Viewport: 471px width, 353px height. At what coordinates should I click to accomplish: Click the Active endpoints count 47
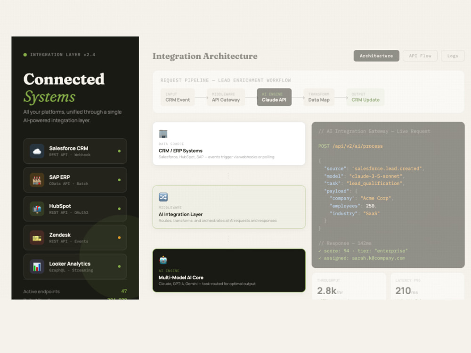[124, 291]
